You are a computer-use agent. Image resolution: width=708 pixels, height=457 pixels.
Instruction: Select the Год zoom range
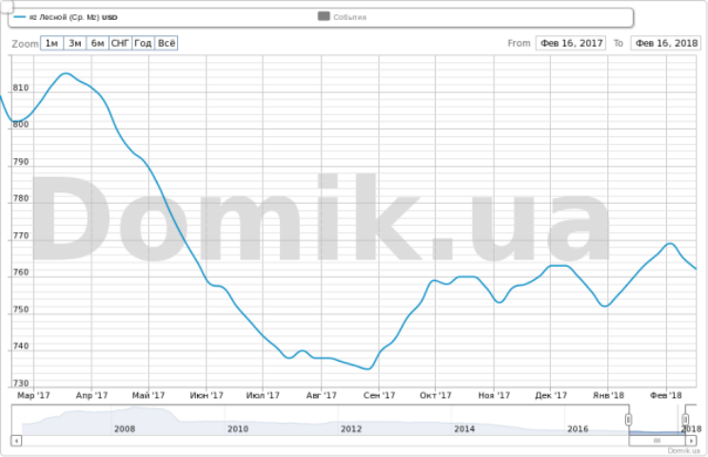pos(143,44)
